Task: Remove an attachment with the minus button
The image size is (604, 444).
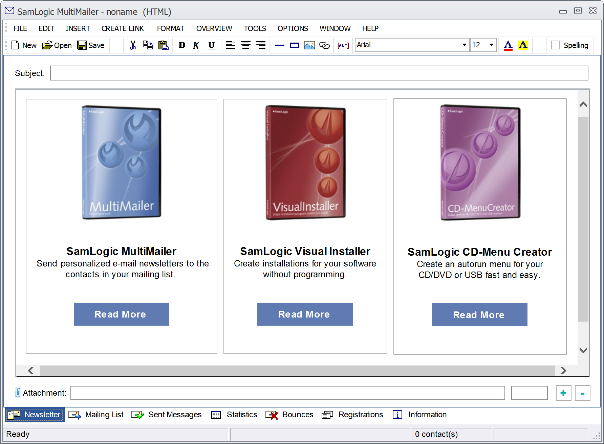Action: pos(582,393)
